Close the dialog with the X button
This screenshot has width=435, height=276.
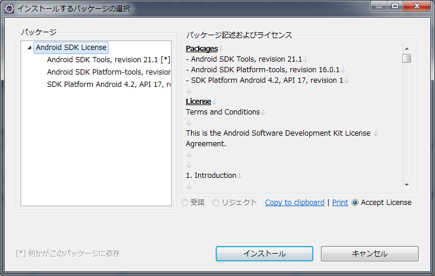pyautogui.click(x=417, y=6)
